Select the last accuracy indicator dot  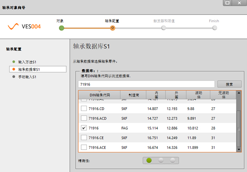[x=172, y=160]
